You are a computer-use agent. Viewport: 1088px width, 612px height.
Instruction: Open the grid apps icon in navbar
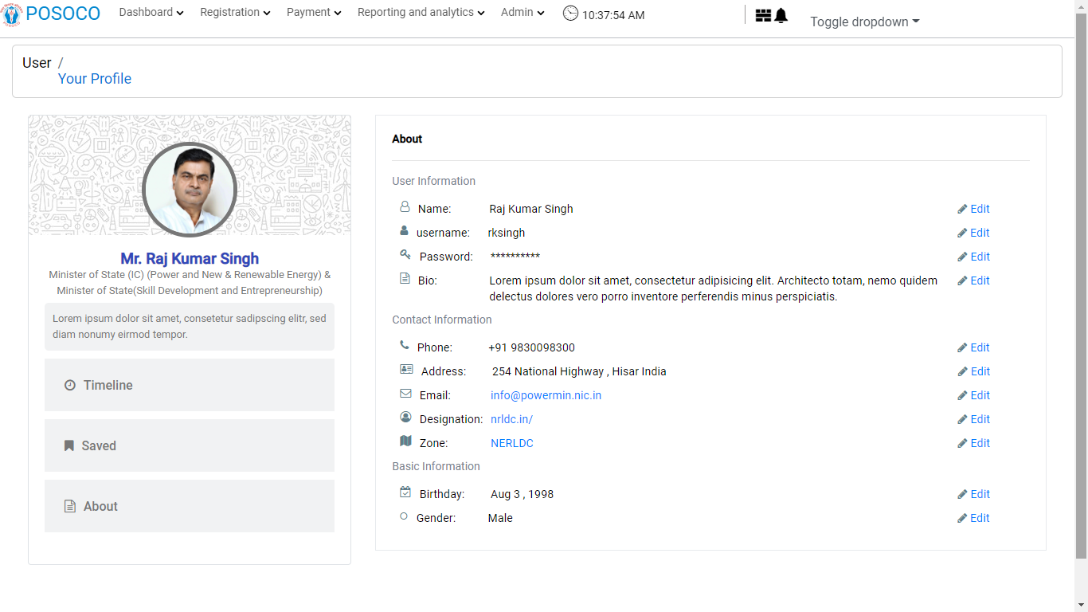coord(763,16)
